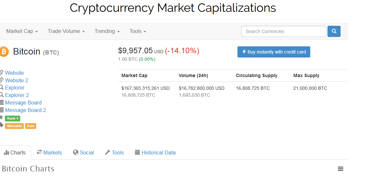Click the tag icon beside Mineable
382x176 pixels.
point(1,125)
